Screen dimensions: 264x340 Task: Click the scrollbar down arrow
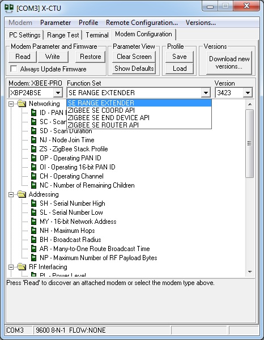(249, 271)
